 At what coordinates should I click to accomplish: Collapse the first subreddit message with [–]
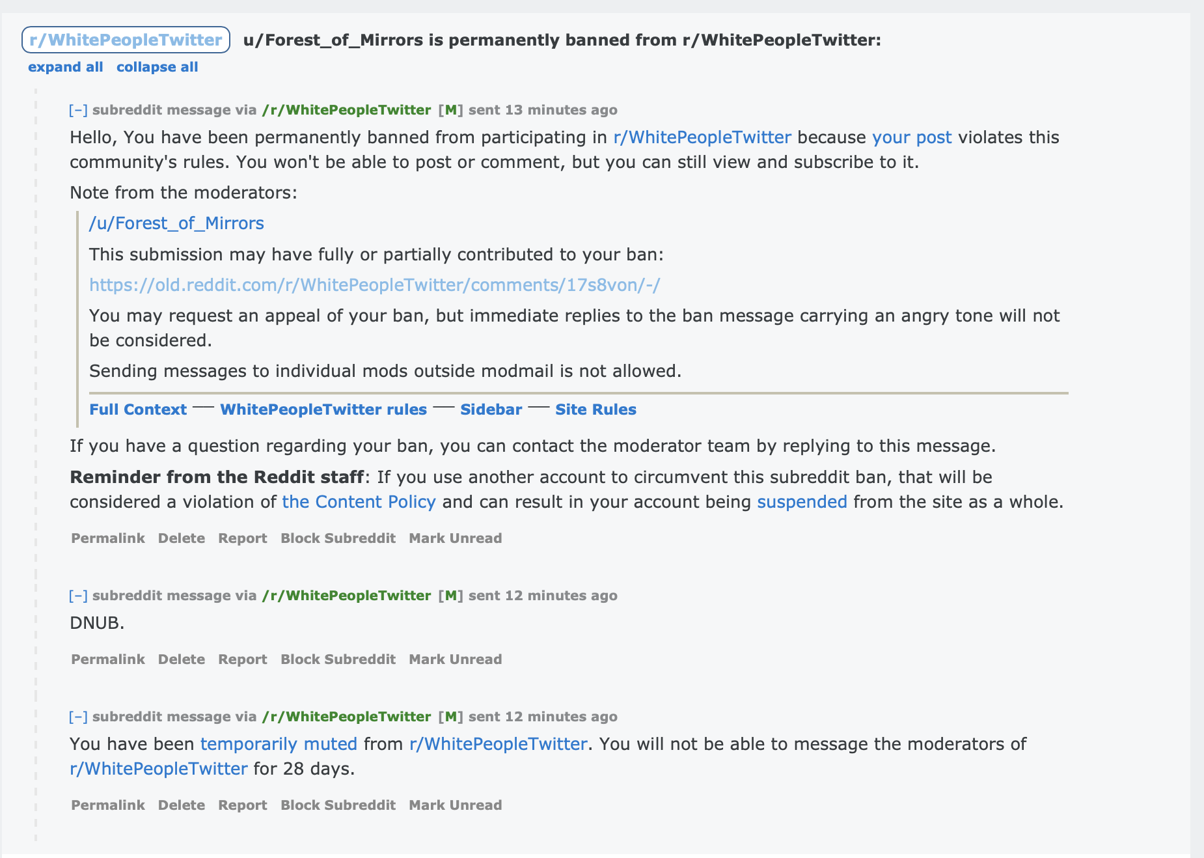[78, 110]
